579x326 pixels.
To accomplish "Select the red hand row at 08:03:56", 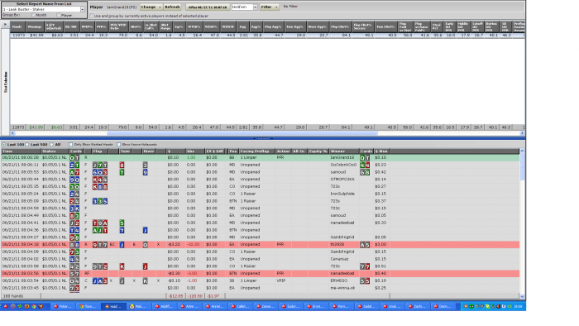I will 261,274.
